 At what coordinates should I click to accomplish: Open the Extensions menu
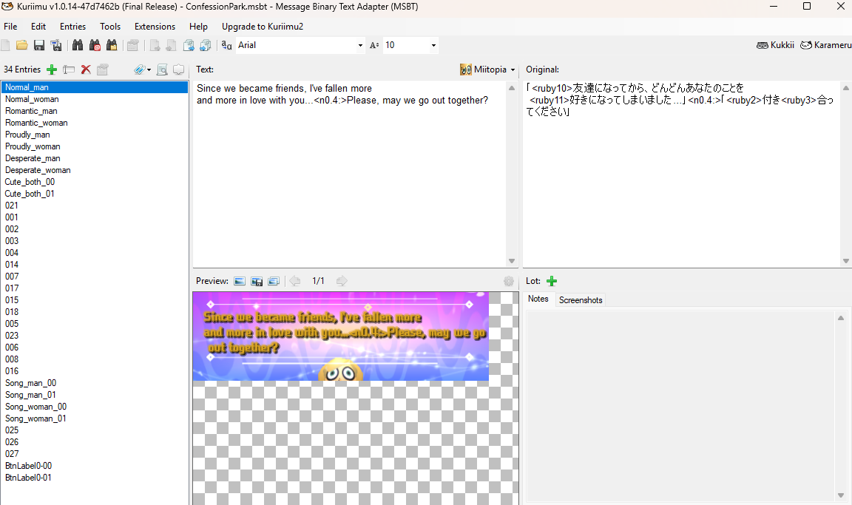point(155,27)
